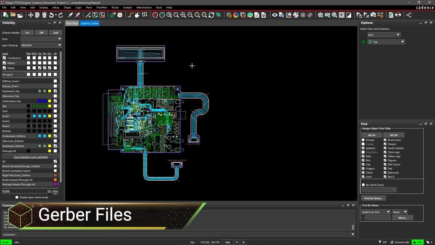This screenshot has height=245, width=435.
Task: Click the Open folder toolbar icon
Action: point(13,15)
